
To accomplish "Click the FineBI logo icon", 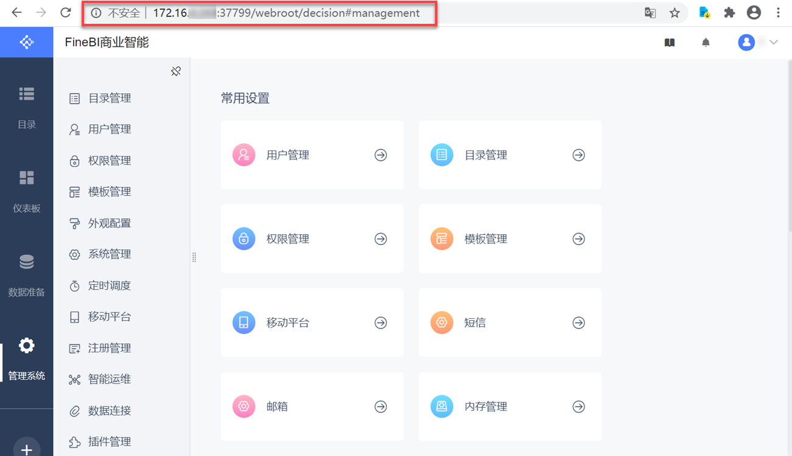I will (27, 42).
